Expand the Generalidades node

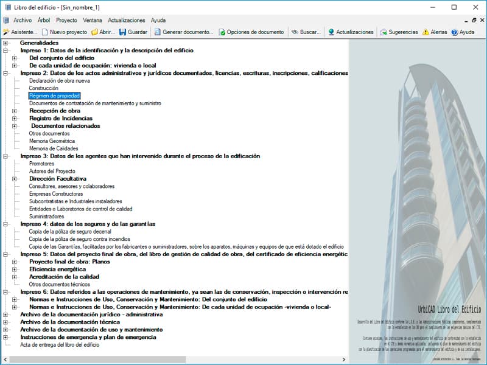pyautogui.click(x=5, y=43)
